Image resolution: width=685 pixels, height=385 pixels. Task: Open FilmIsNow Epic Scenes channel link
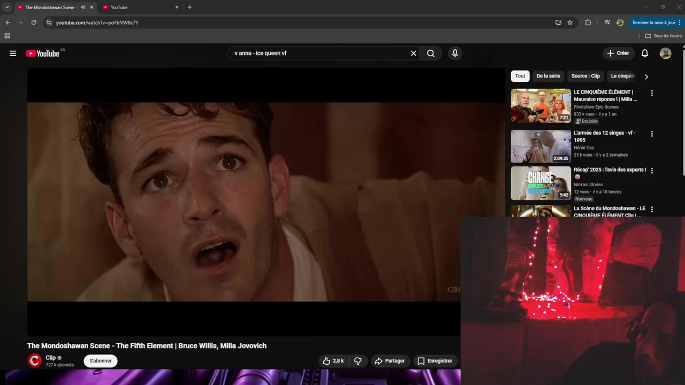596,107
